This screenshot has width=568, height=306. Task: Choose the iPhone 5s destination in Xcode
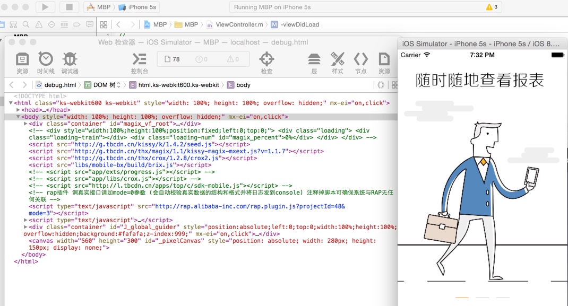[x=137, y=7]
